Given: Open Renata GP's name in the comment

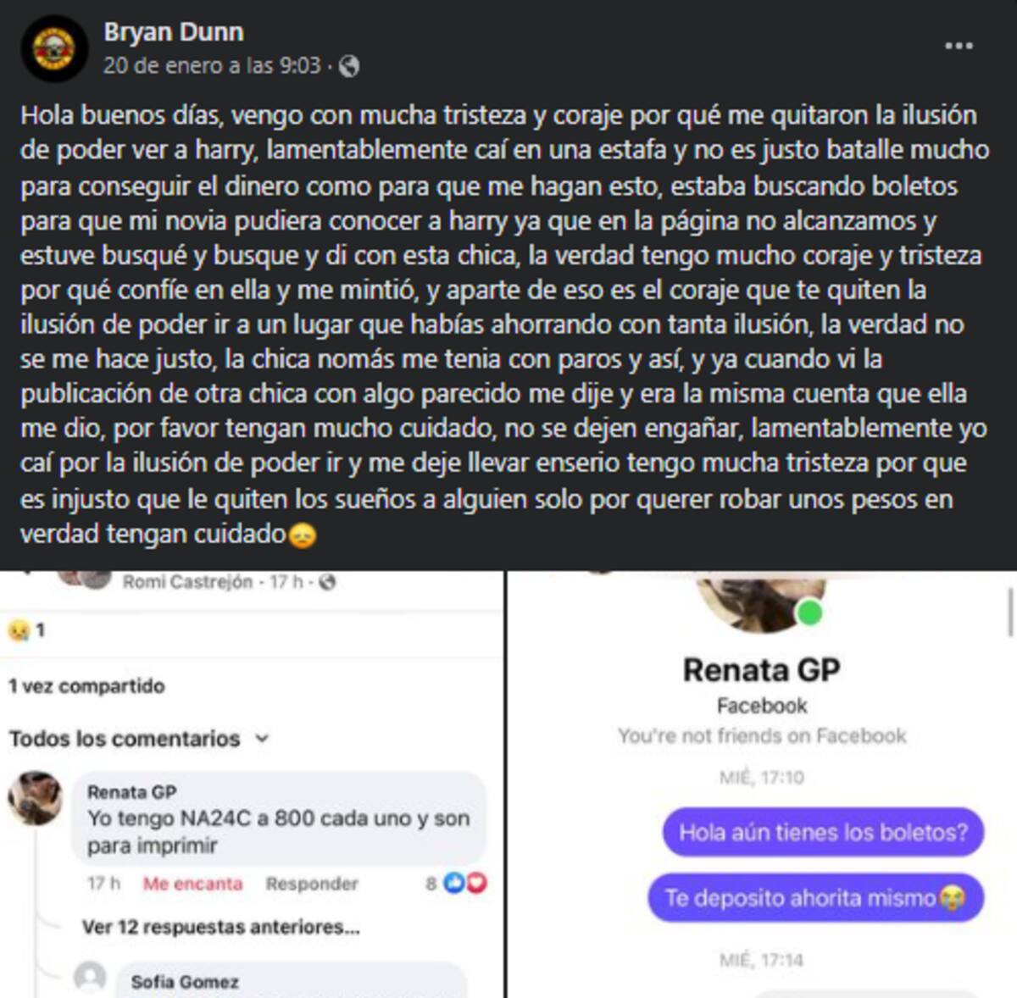Looking at the screenshot, I should (x=132, y=792).
